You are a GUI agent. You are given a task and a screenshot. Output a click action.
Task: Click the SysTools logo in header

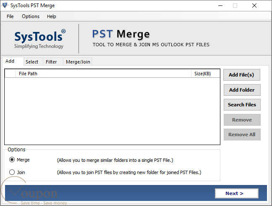point(40,39)
